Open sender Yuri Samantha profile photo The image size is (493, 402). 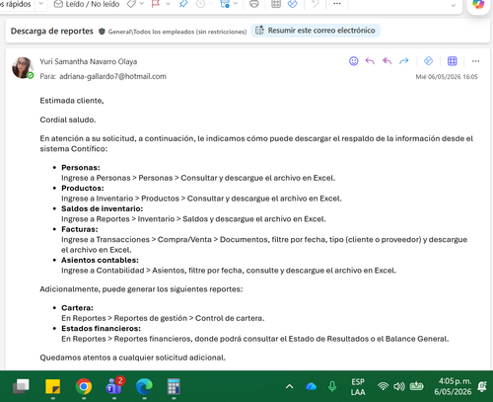tap(23, 68)
